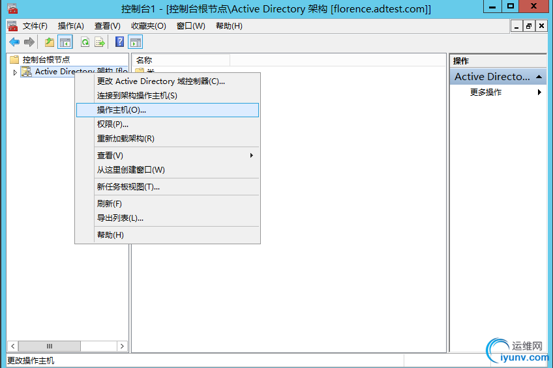The image size is (553, 368).
Task: Click the Forward arrow toolbar icon
Action: (x=29, y=42)
